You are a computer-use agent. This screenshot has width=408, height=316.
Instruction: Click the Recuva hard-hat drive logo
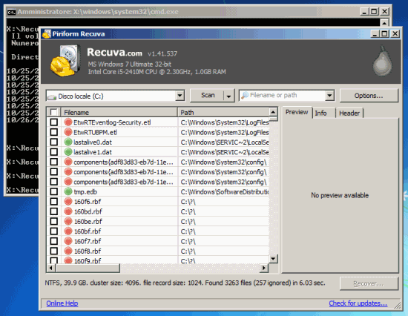click(65, 61)
